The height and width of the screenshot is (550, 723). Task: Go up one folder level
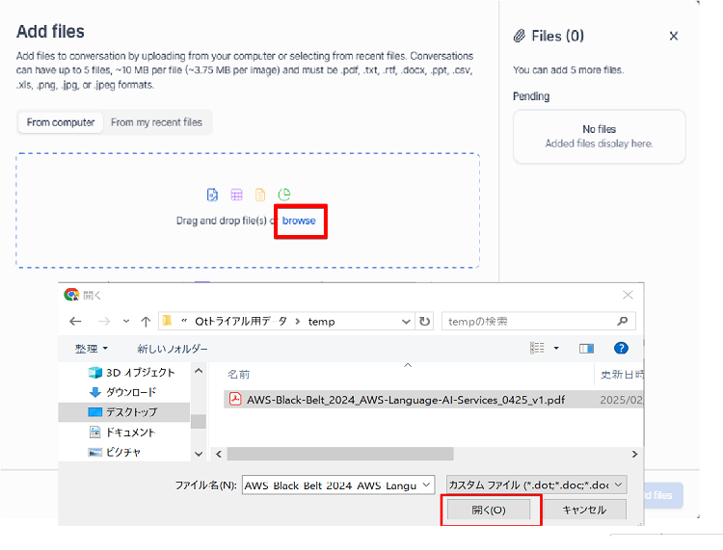pyautogui.click(x=146, y=322)
